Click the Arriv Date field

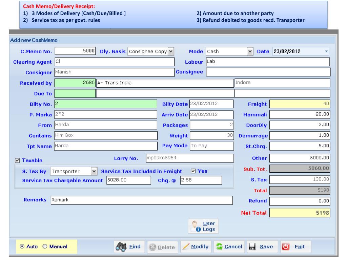tap(211, 114)
